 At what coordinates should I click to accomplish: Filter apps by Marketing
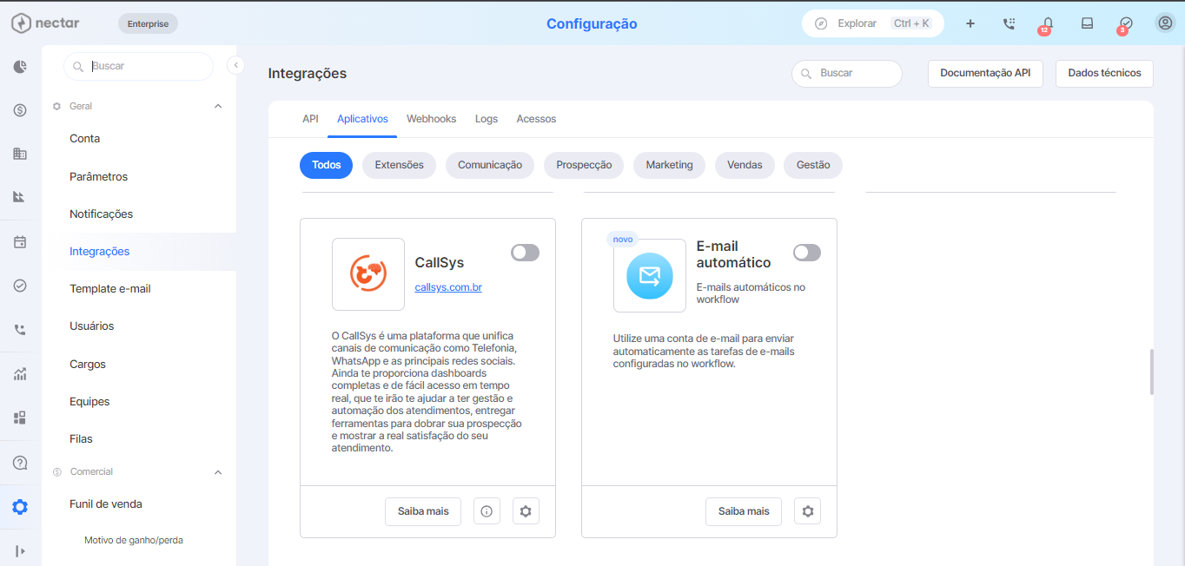coord(669,165)
